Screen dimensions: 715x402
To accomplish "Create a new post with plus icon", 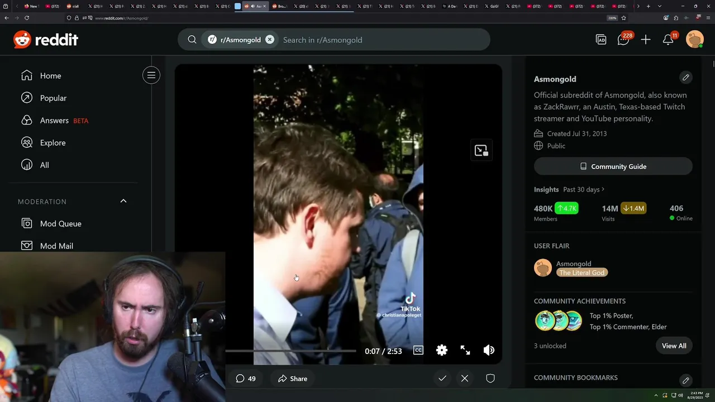I will [646, 40].
